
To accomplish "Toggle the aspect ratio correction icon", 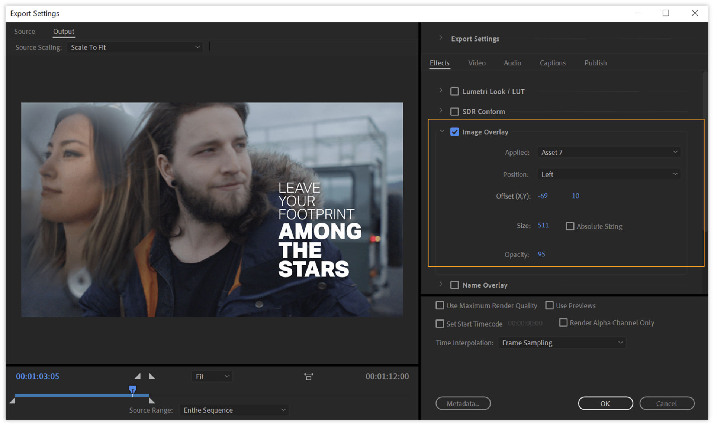I will coord(309,376).
